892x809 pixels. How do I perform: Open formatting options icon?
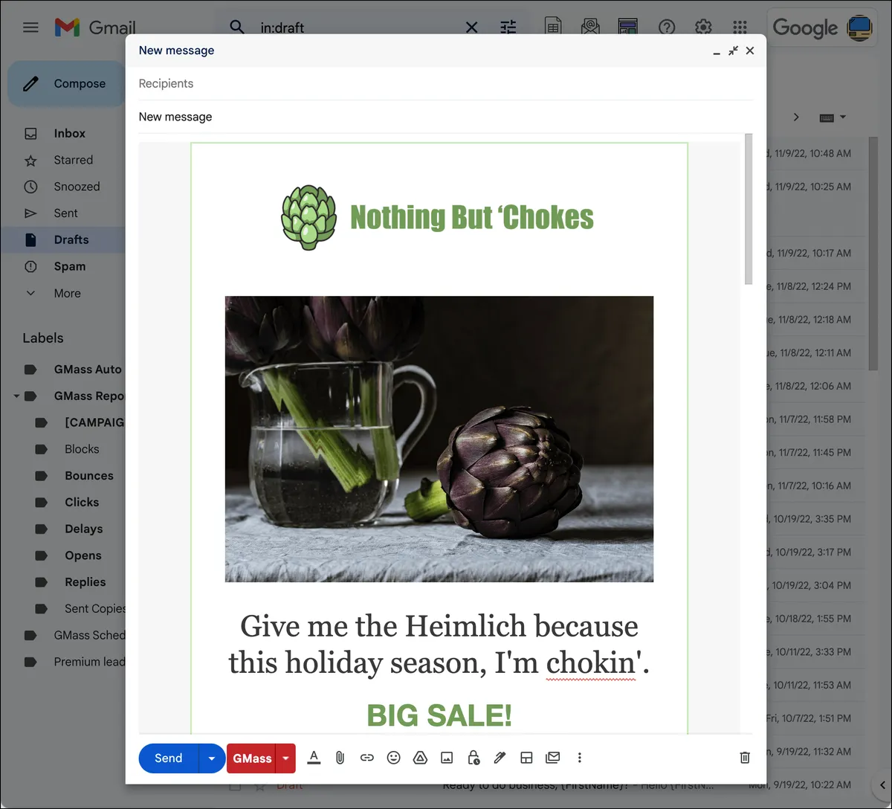click(314, 758)
